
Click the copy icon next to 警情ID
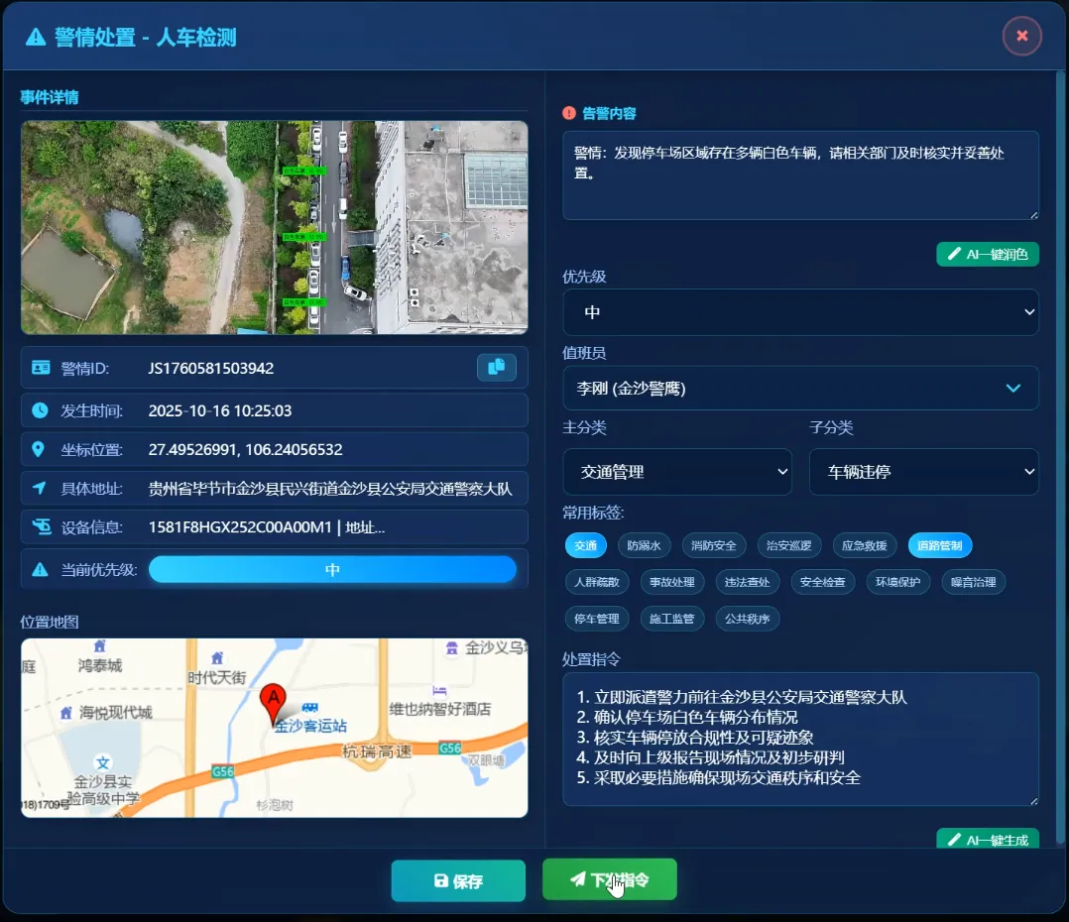497,367
